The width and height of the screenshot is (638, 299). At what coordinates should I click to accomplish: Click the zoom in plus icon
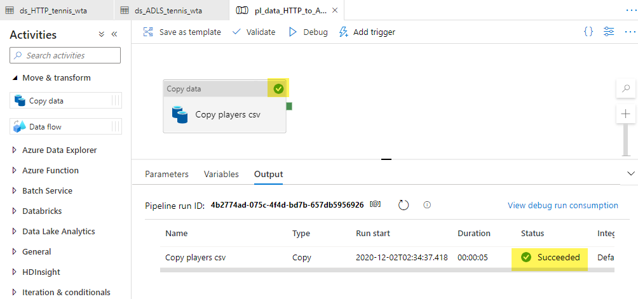click(x=626, y=114)
